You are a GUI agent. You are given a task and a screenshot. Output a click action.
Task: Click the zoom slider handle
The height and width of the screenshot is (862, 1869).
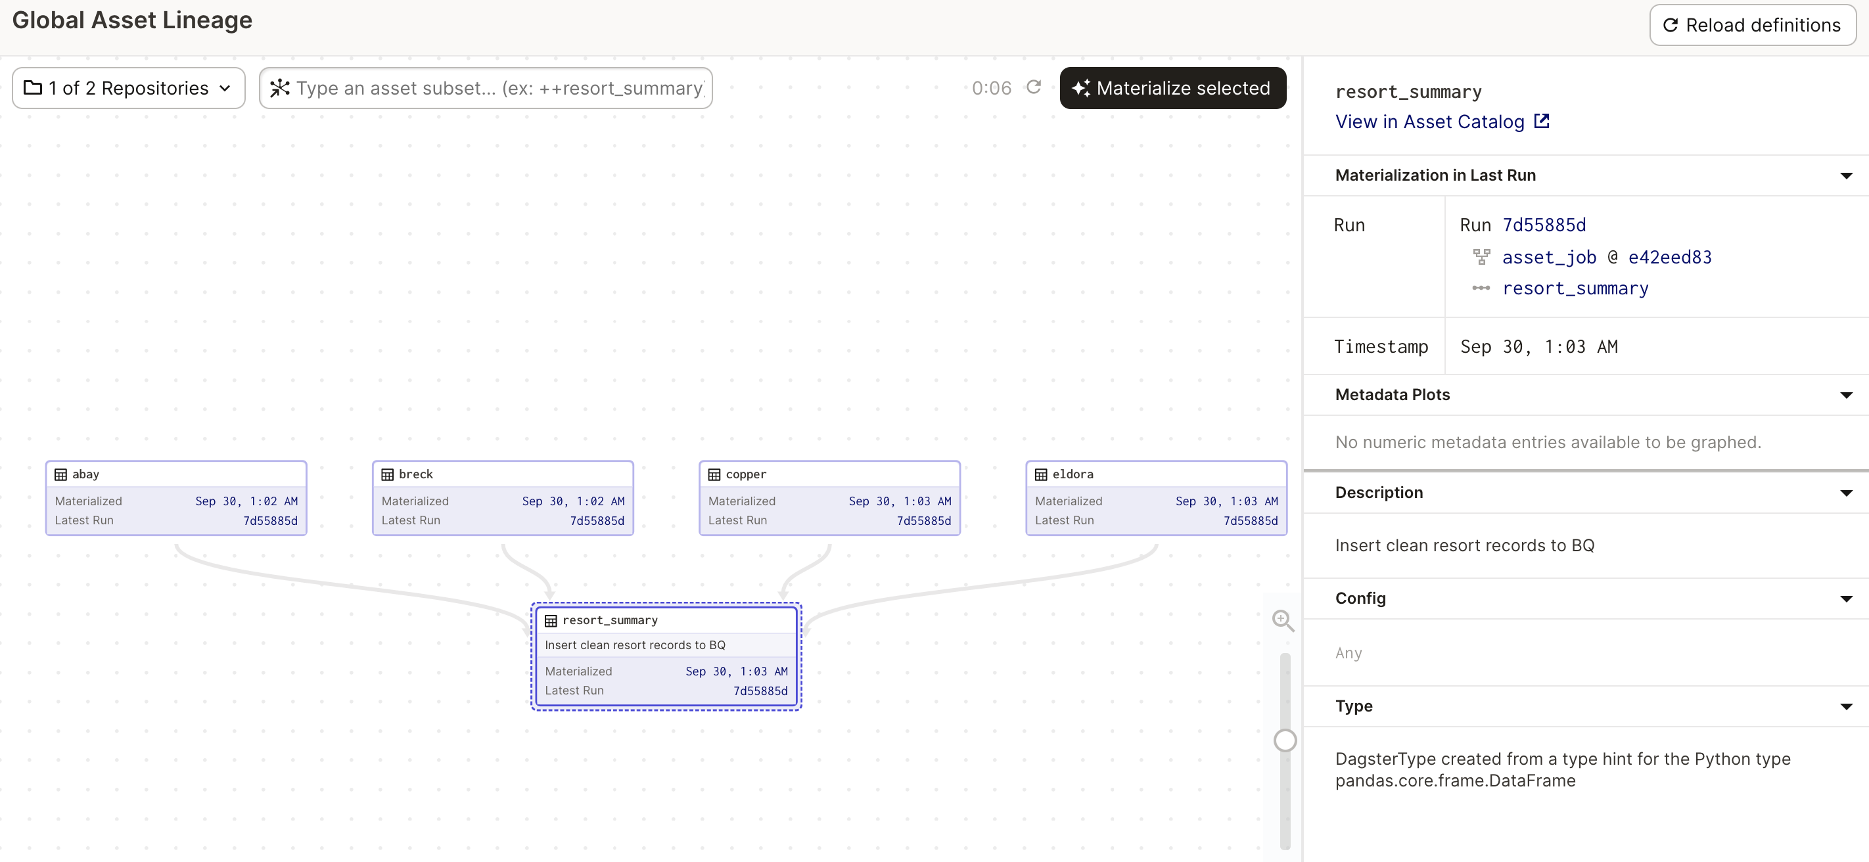point(1285,740)
